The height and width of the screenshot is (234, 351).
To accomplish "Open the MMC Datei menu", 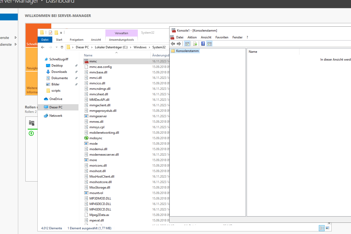I will pos(180,37).
